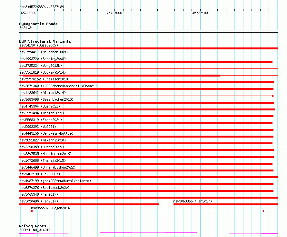
Task: Click the 45726900 ruler position
Action: click(x=29, y=13)
